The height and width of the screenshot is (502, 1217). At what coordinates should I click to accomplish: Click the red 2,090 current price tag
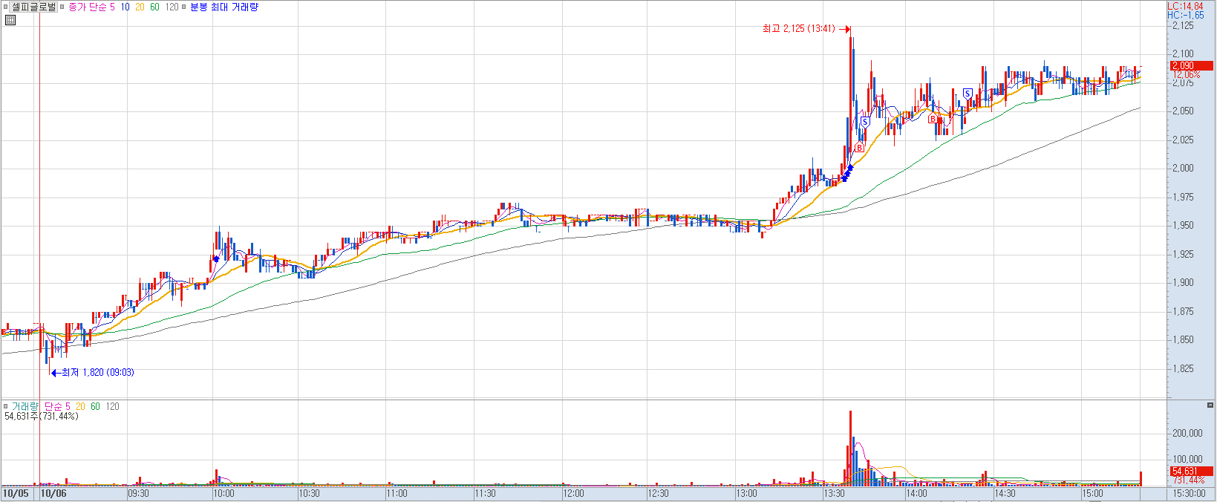tap(1191, 66)
